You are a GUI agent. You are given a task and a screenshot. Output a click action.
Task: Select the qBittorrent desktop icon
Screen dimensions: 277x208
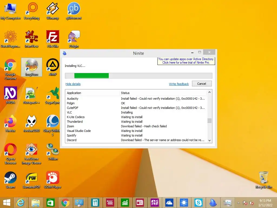click(x=74, y=11)
